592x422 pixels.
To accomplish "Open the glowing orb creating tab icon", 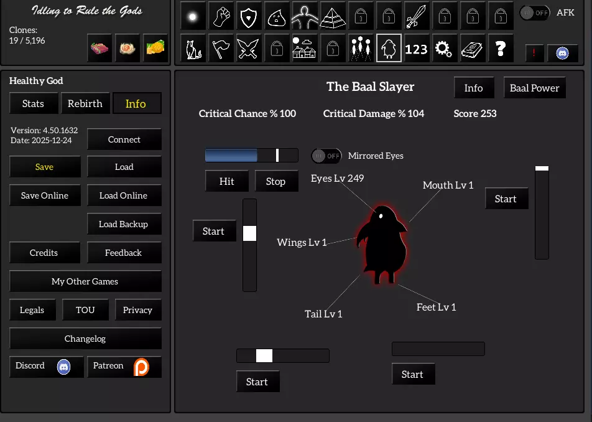I will [193, 16].
